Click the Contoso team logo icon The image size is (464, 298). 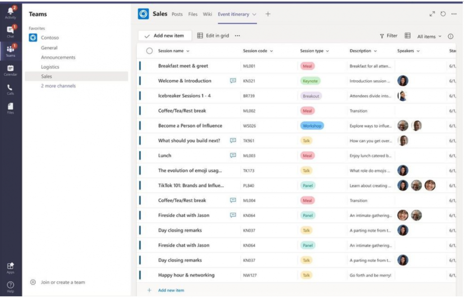click(33, 38)
